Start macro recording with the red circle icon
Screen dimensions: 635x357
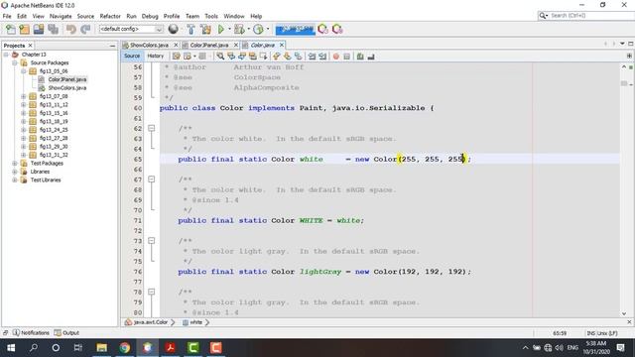coord(335,57)
